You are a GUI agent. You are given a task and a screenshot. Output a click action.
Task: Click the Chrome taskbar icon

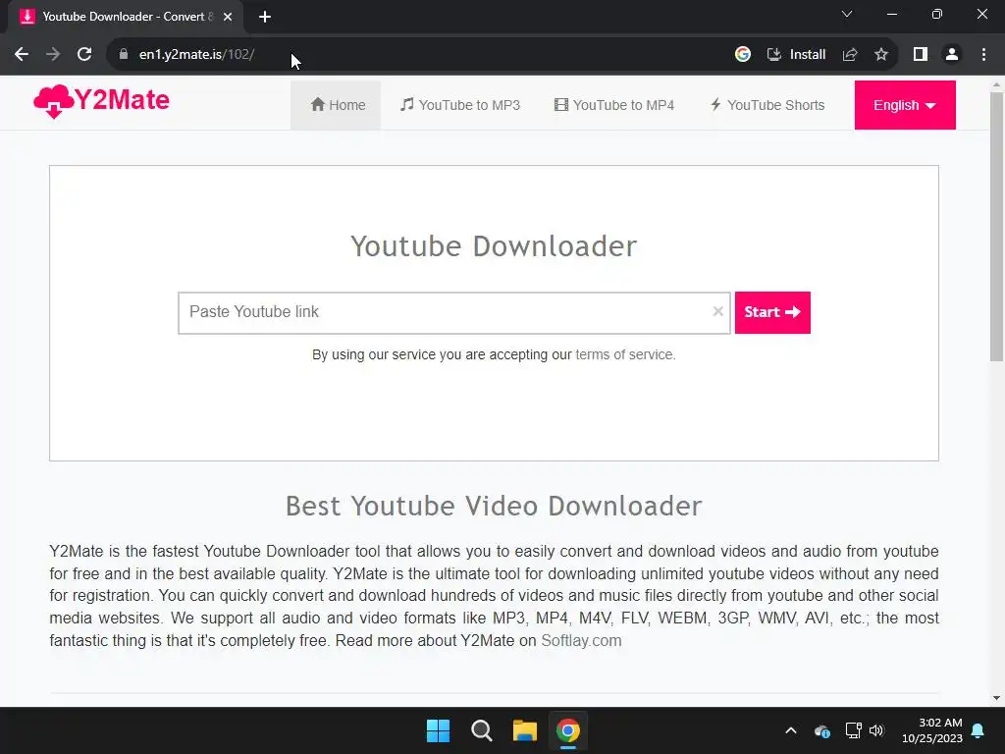tap(568, 730)
